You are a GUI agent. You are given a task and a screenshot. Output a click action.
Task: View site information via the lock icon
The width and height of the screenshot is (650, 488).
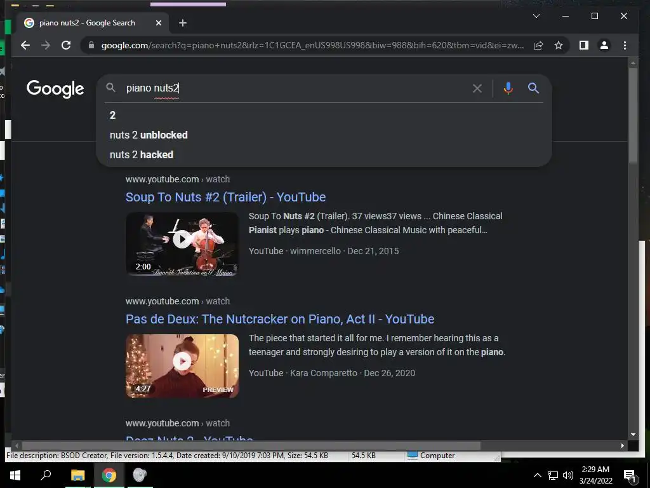(91, 45)
